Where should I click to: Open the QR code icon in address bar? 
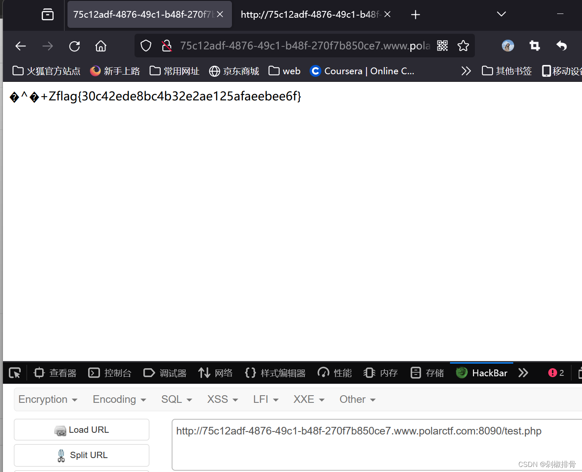(x=442, y=46)
